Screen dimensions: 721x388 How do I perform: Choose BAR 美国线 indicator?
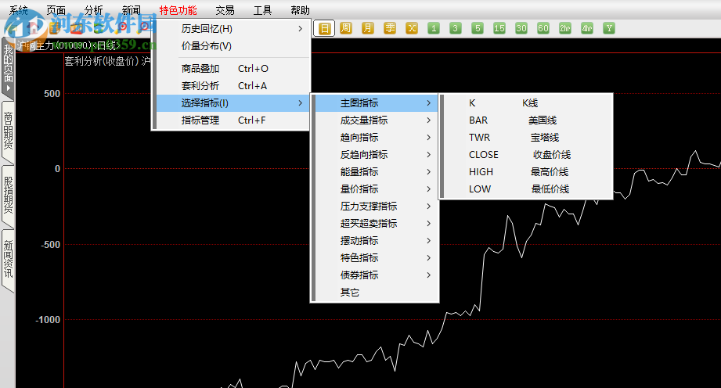[x=528, y=120]
